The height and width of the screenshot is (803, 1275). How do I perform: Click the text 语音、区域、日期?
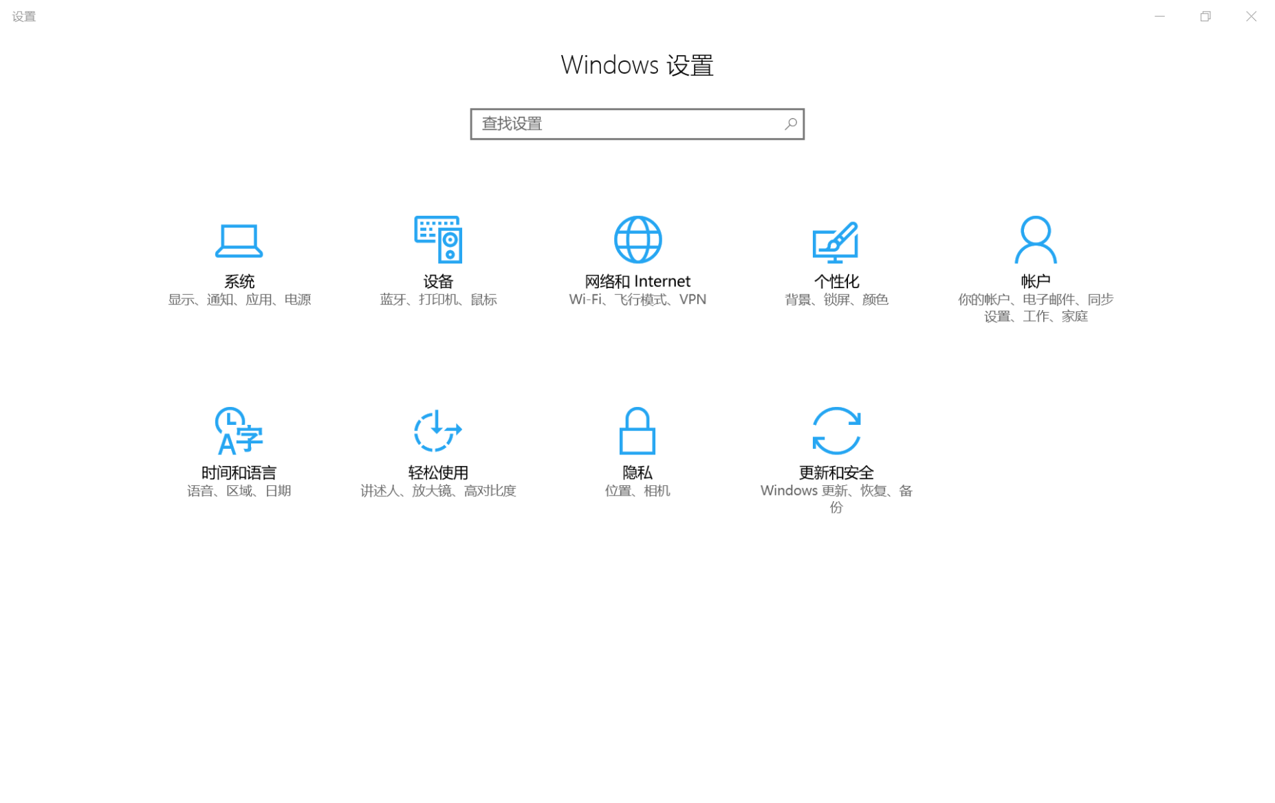pos(239,491)
